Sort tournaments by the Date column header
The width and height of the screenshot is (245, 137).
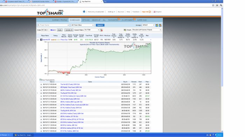52,82
